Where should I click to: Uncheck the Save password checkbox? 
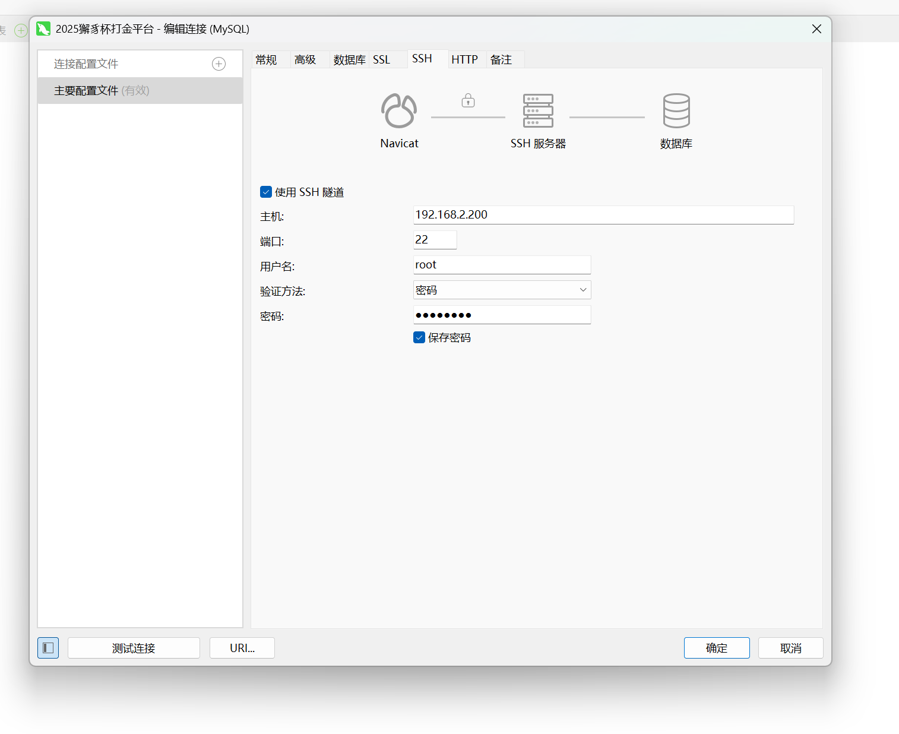pyautogui.click(x=419, y=337)
